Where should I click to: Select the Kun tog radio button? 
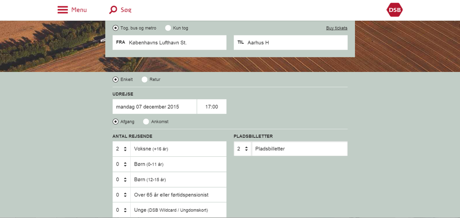168,28
